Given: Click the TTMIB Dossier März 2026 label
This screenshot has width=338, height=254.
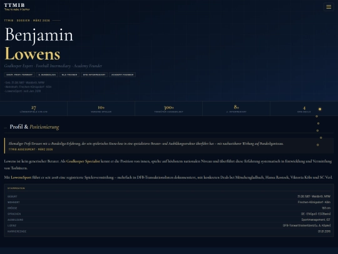Looking at the screenshot, I should coord(27,21).
